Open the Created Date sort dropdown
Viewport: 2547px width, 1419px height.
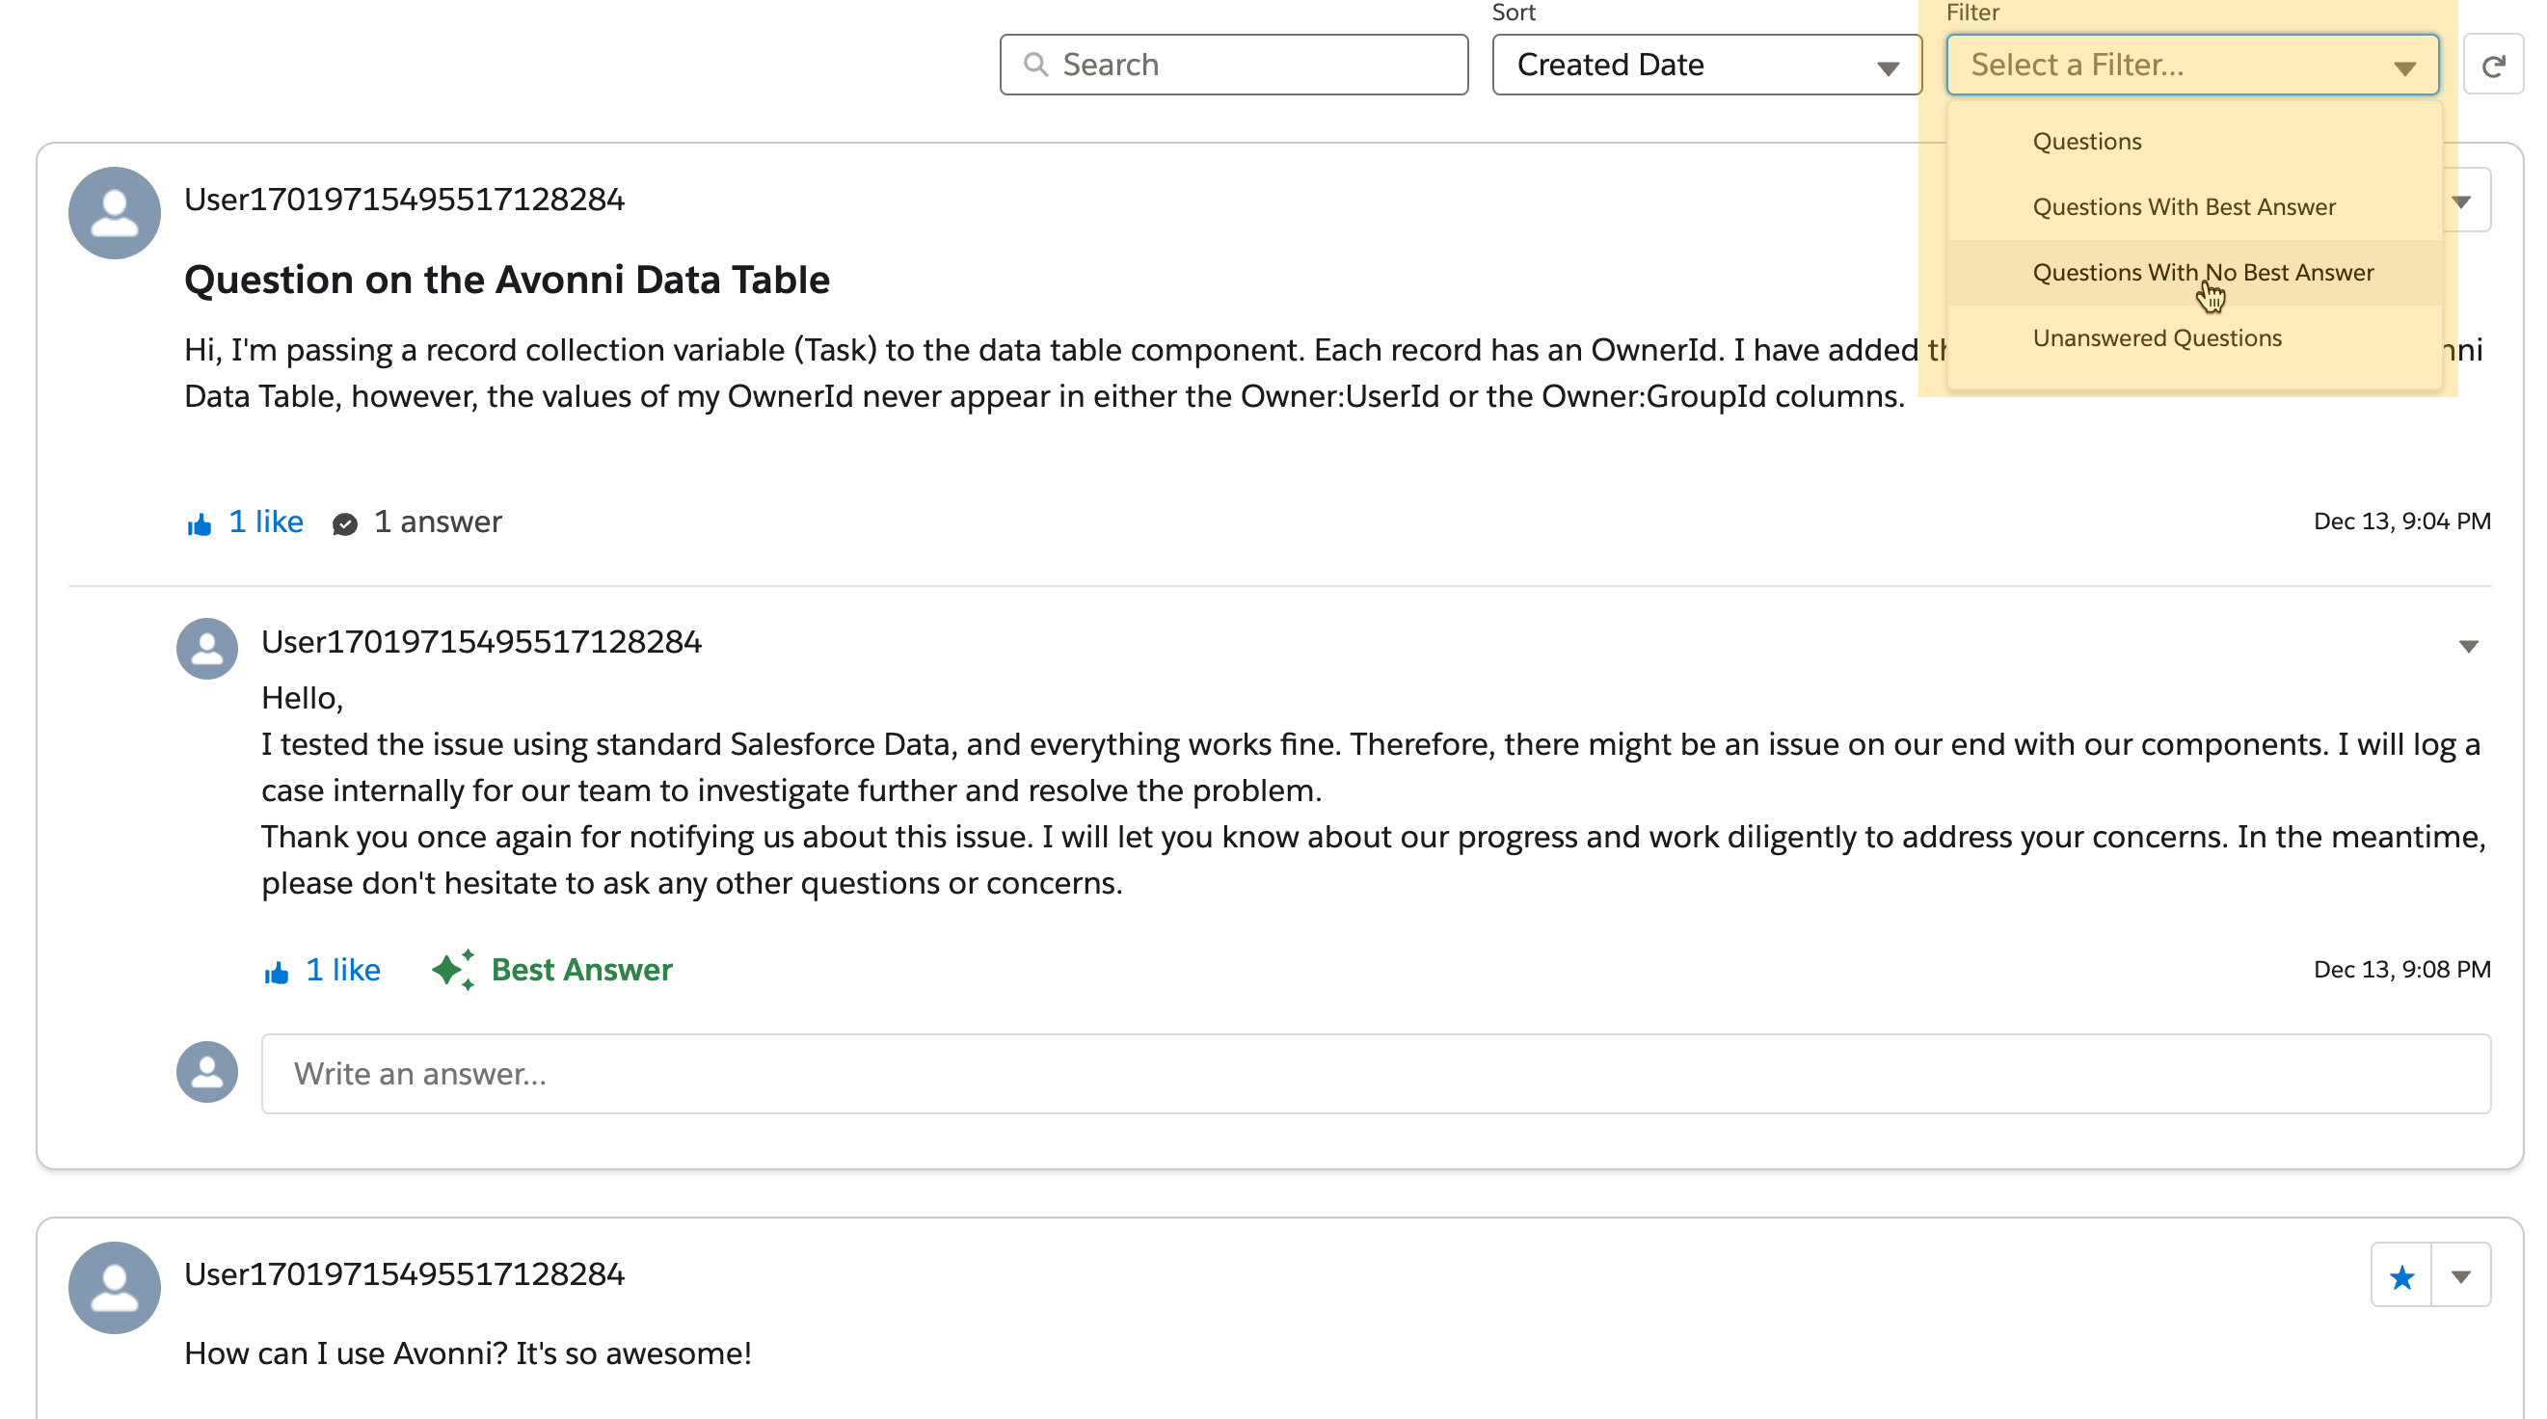(1705, 66)
